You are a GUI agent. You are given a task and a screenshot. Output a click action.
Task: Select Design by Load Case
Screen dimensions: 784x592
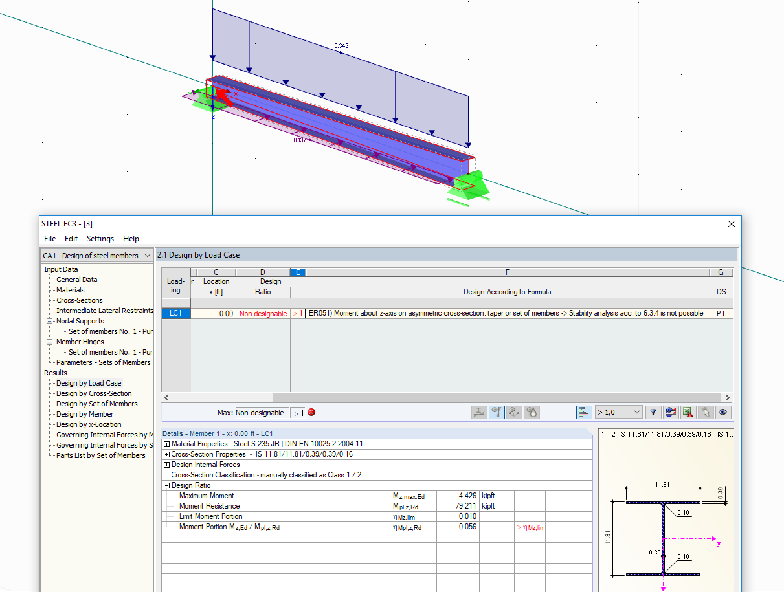coord(89,383)
